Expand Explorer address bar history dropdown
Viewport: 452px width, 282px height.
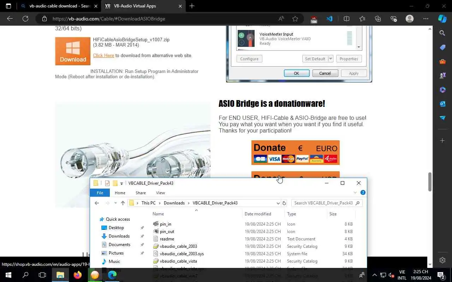coord(278,203)
